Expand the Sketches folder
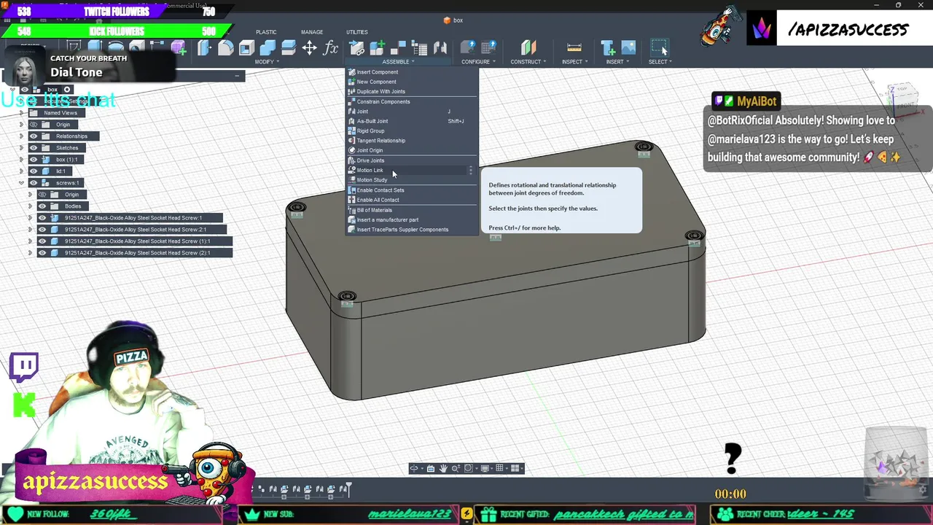Viewport: 933px width, 525px height. click(21, 148)
